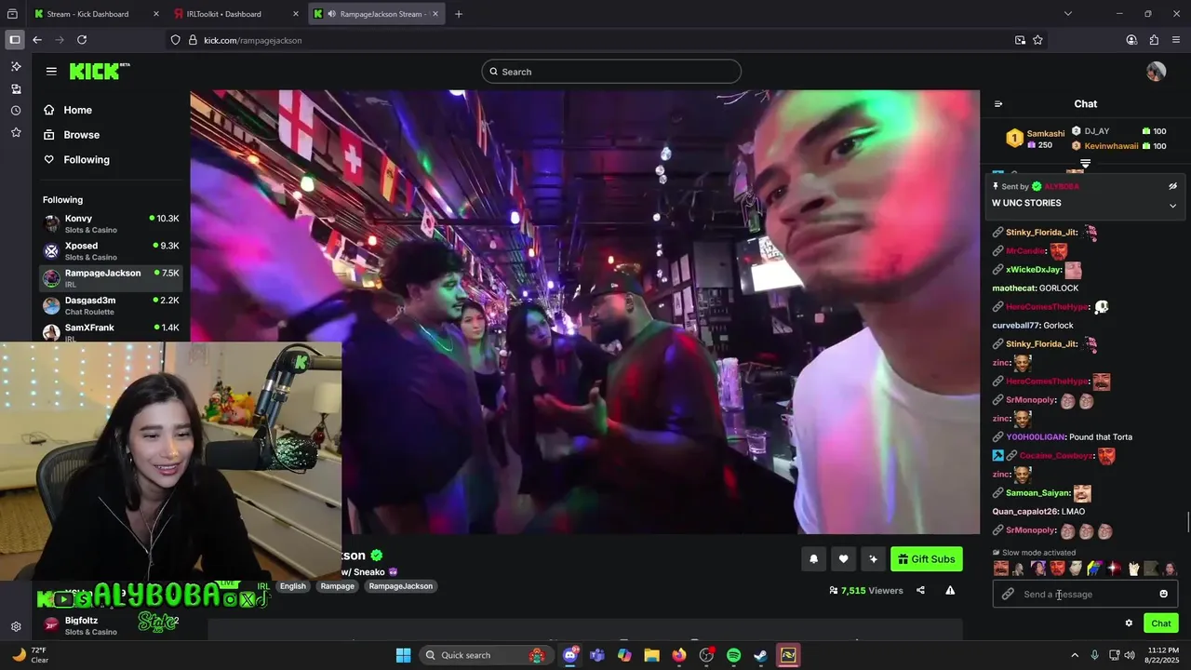Show hidden system tray icons
This screenshot has width=1191, height=670.
coord(1075,655)
